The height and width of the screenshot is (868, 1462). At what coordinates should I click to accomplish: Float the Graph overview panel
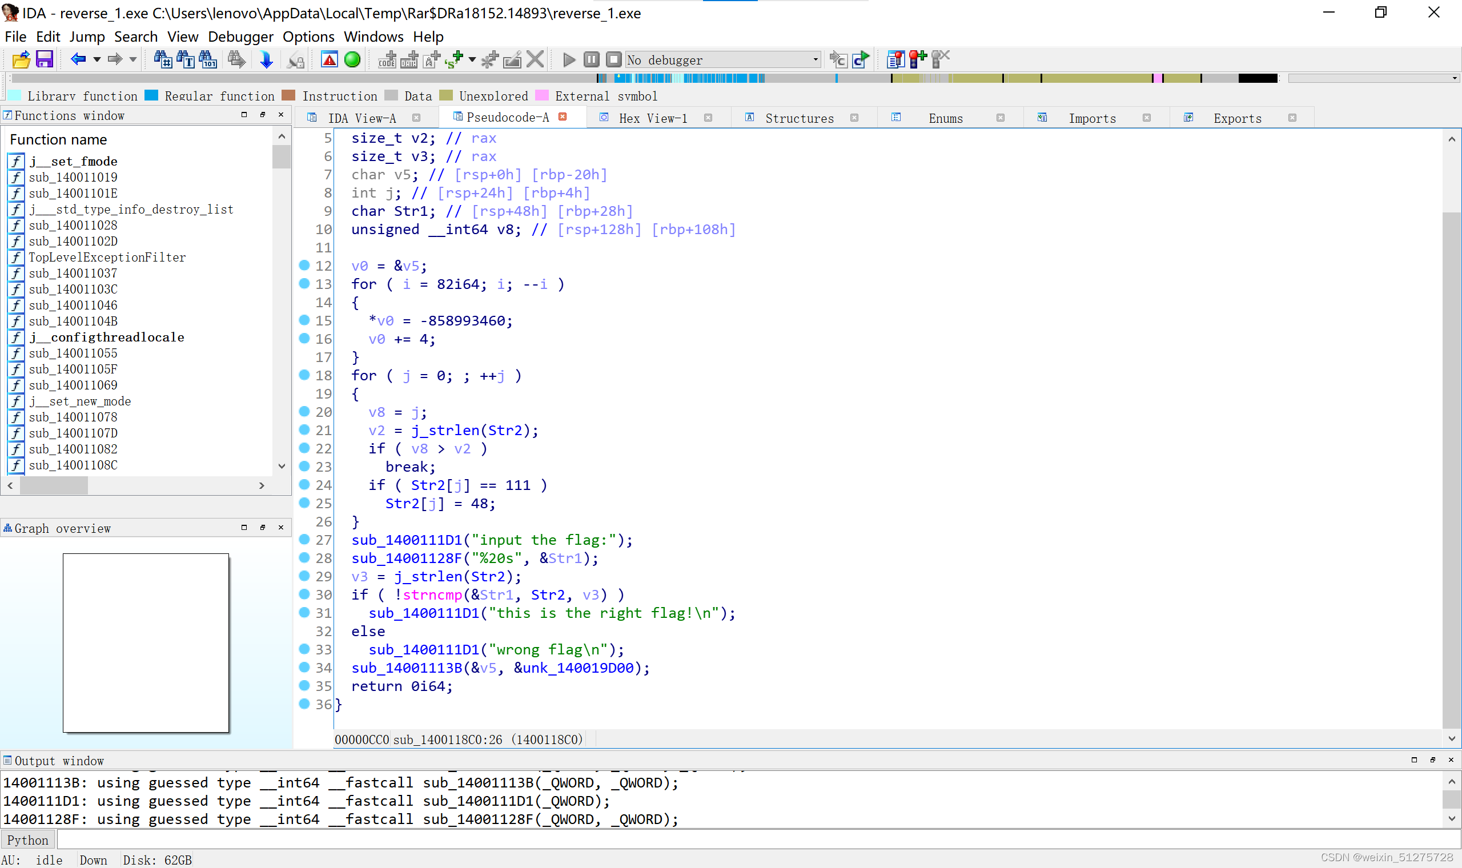tap(263, 528)
